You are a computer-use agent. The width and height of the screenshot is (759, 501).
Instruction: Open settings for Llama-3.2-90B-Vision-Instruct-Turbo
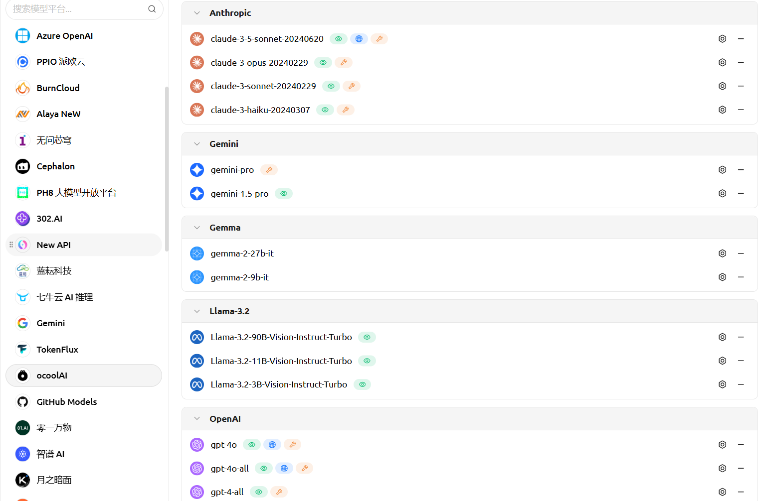tap(722, 337)
